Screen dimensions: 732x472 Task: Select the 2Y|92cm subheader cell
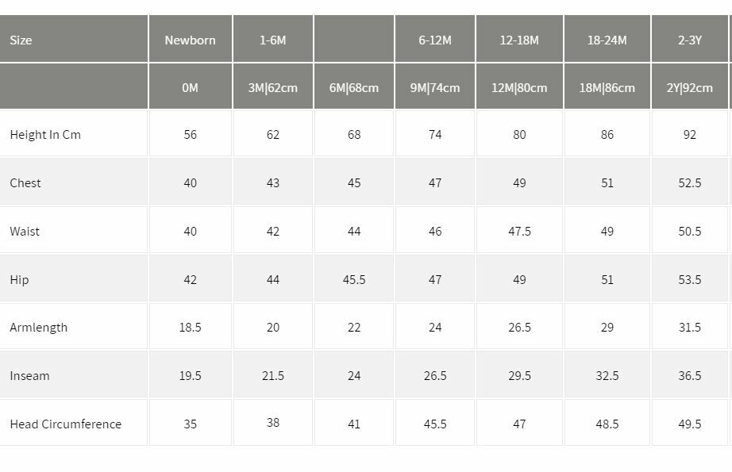click(689, 87)
